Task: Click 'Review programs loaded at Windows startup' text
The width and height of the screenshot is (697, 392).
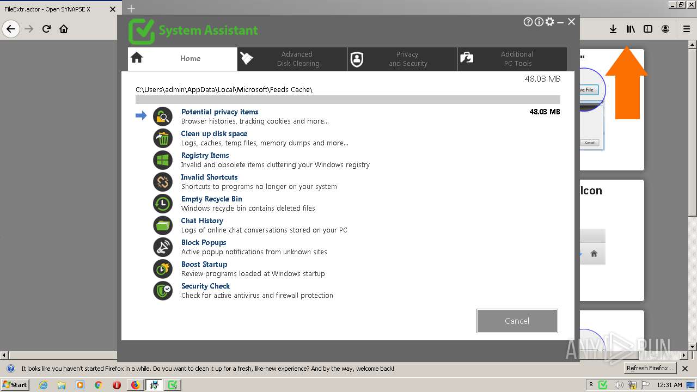Action: [253, 274]
